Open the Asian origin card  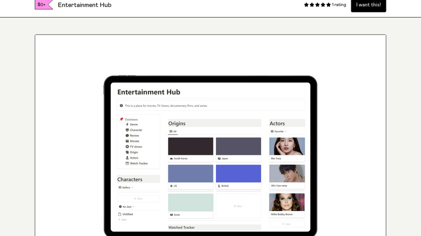190,205
